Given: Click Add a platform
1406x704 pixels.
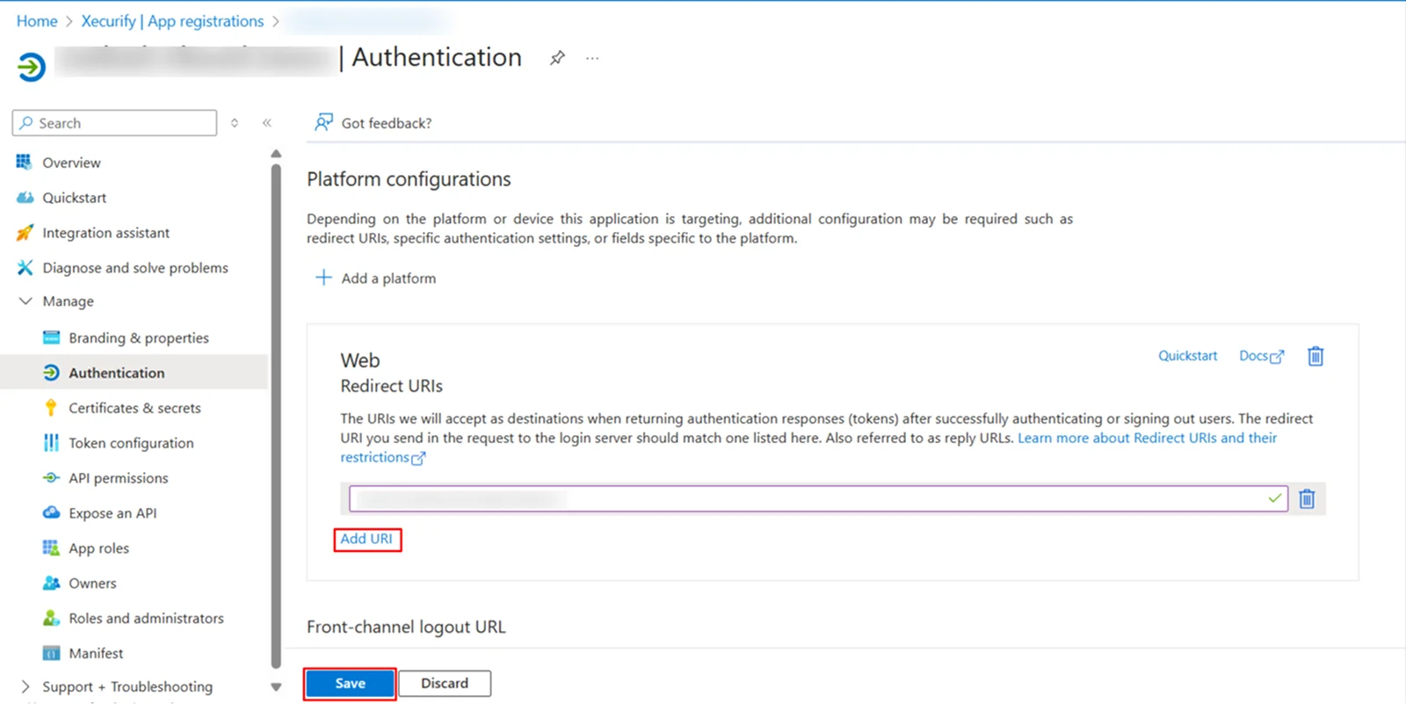Looking at the screenshot, I should tap(375, 278).
